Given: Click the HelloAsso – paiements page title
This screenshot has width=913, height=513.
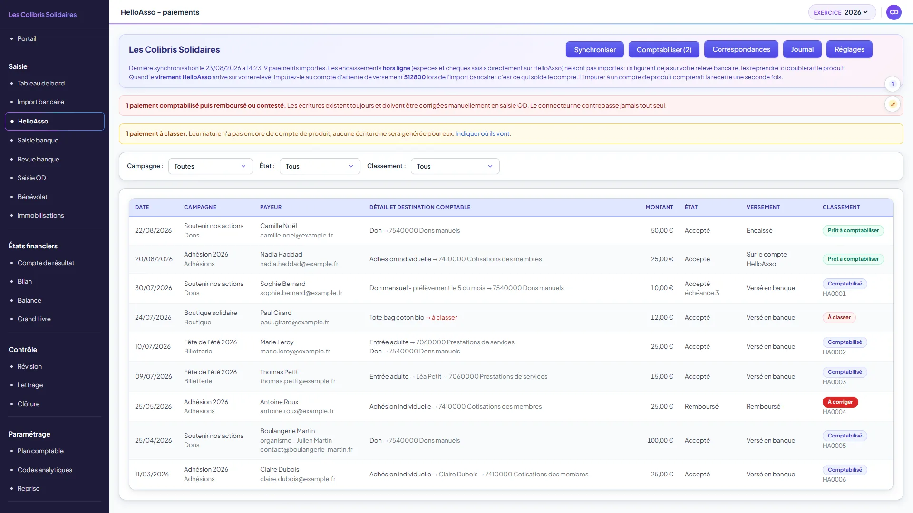Looking at the screenshot, I should [160, 12].
